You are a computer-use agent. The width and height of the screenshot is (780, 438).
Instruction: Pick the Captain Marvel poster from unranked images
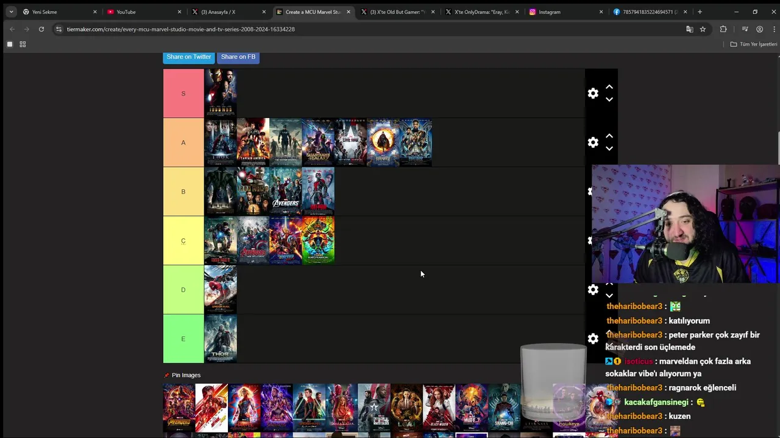click(244, 408)
